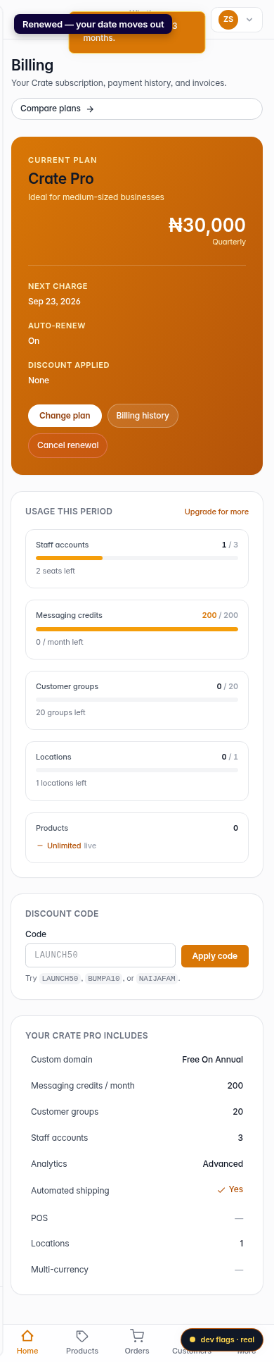Open Compare plans link
This screenshot has width=274, height=1362.
click(x=137, y=109)
